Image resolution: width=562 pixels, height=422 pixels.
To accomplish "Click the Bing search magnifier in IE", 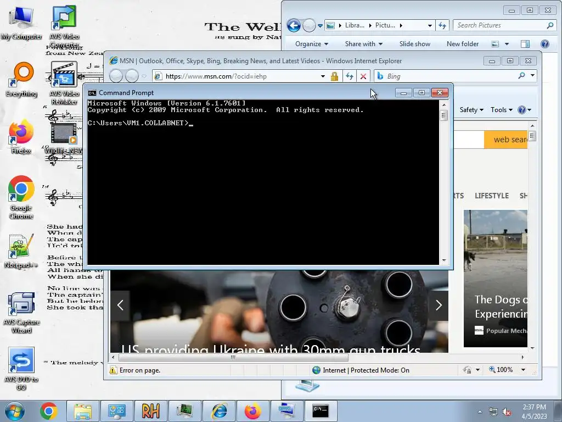I will click(x=521, y=76).
